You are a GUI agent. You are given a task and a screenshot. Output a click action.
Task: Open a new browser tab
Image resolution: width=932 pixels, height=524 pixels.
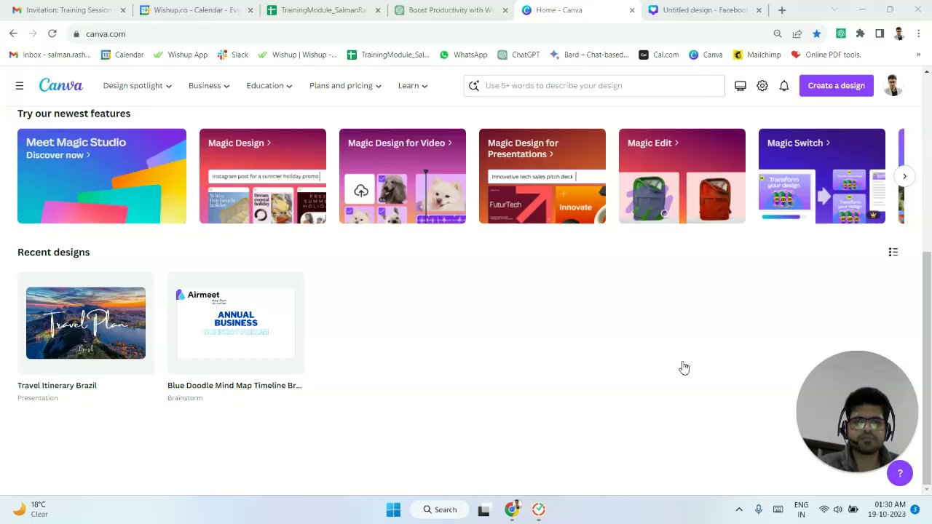pyautogui.click(x=782, y=10)
